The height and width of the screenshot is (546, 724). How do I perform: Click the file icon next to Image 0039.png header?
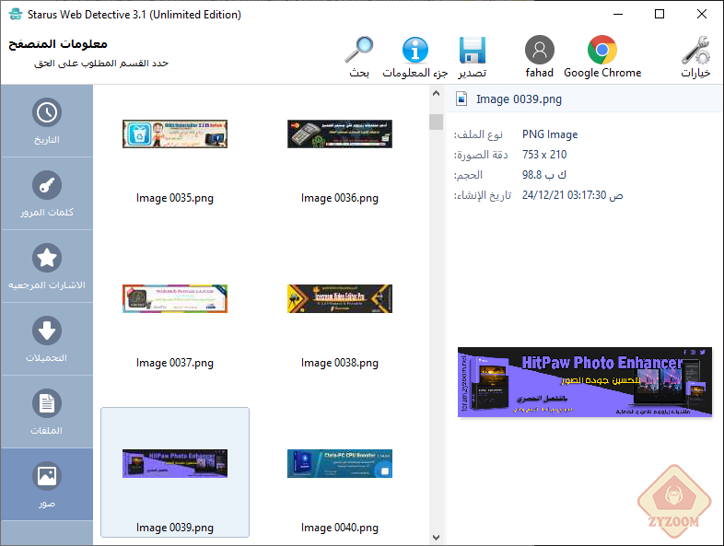pyautogui.click(x=461, y=99)
